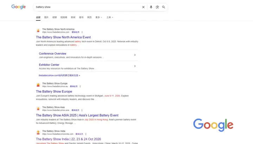Click the thebatteryshow.com URL under North America

[56, 32]
